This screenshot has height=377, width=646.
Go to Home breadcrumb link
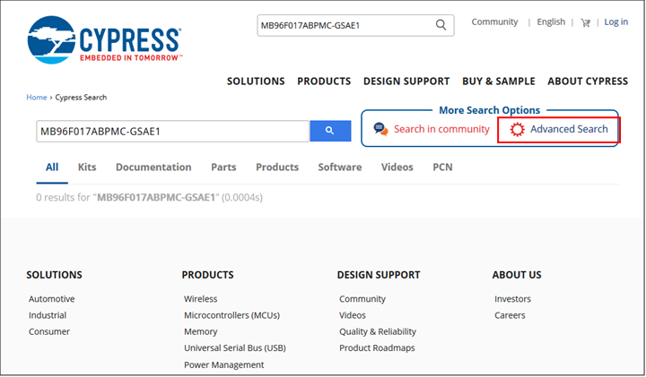[x=36, y=98]
